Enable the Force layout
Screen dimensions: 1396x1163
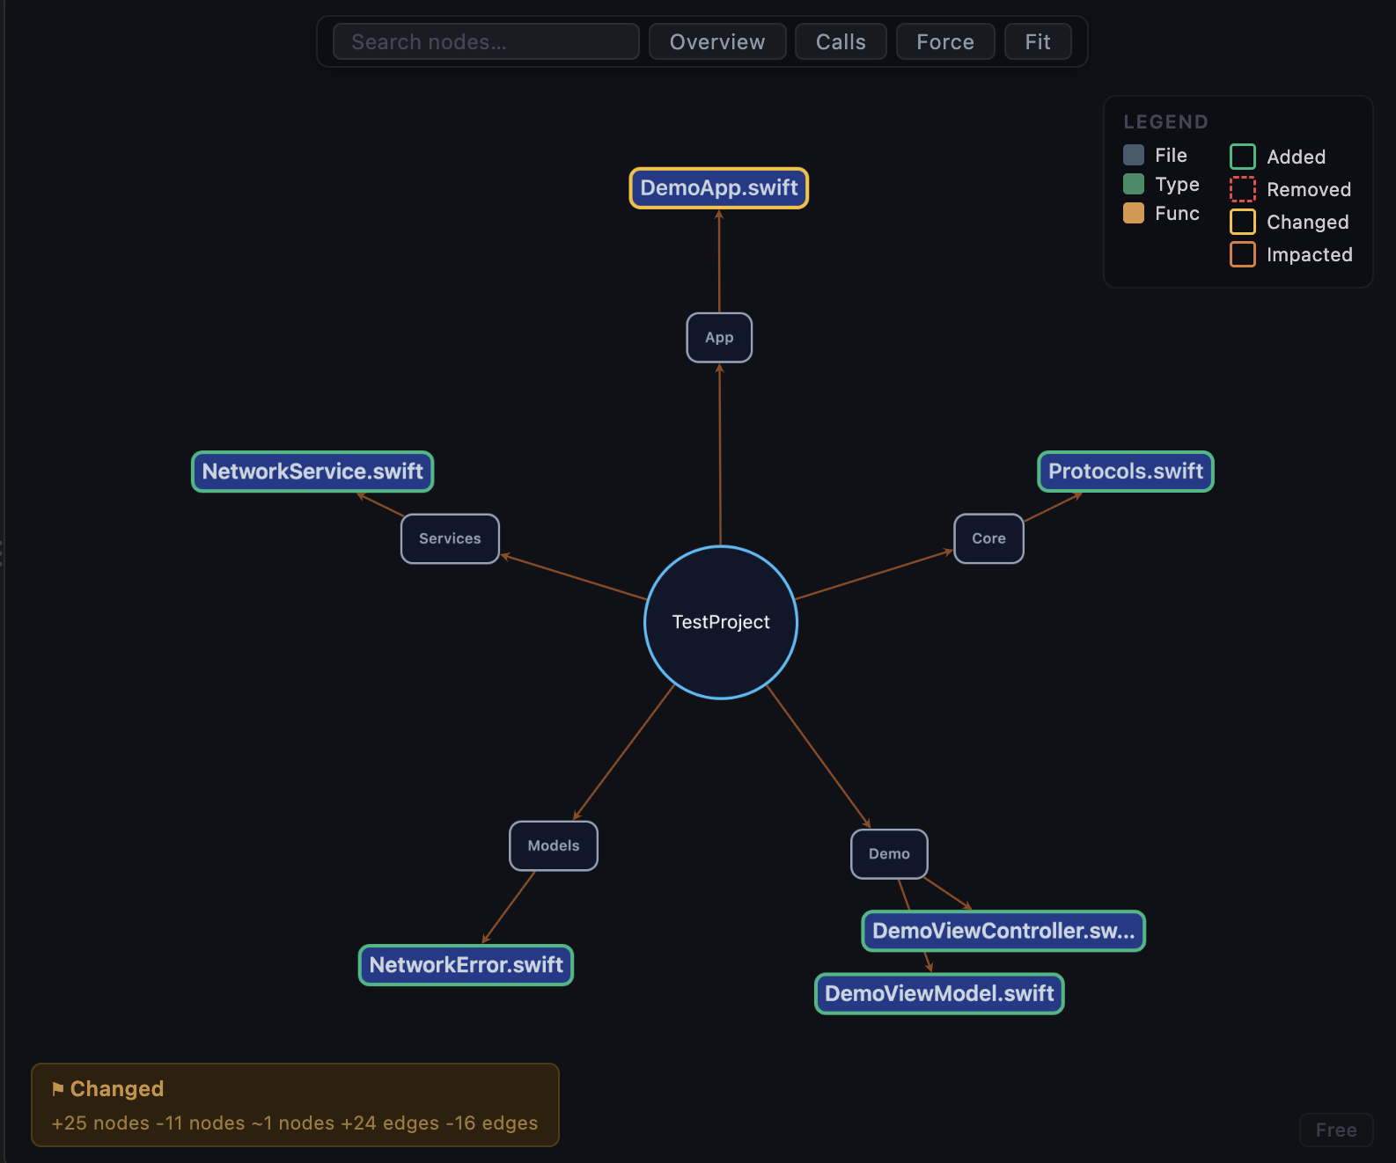(945, 41)
